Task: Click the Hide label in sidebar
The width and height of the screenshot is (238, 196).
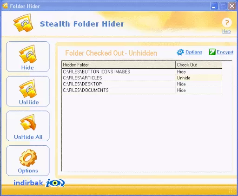Action: (x=27, y=68)
